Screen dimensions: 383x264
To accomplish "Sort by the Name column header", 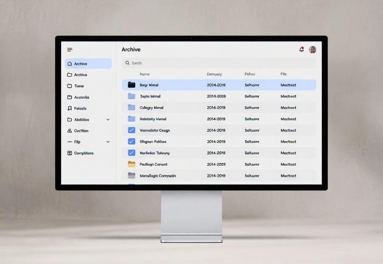I will click(x=145, y=74).
